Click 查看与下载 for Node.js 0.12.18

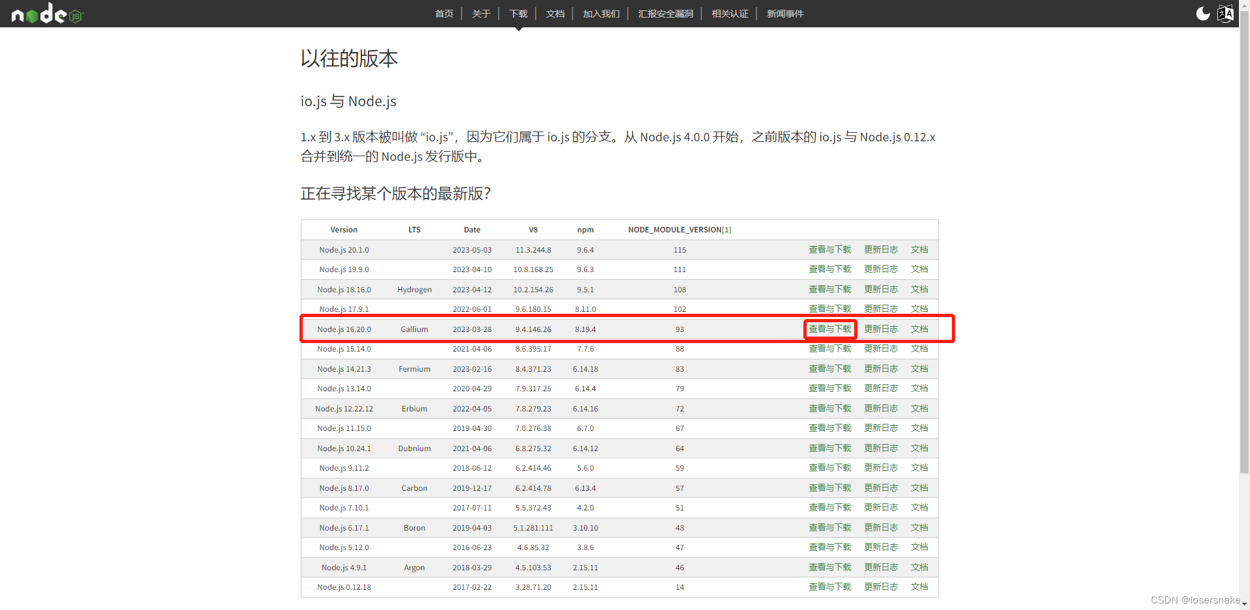pyautogui.click(x=830, y=587)
